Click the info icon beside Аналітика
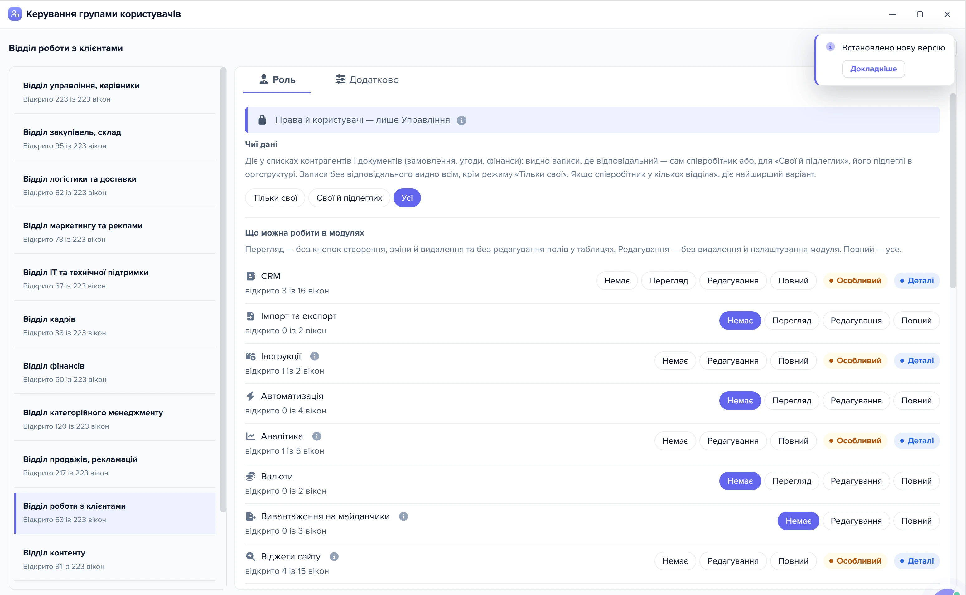 click(x=316, y=436)
